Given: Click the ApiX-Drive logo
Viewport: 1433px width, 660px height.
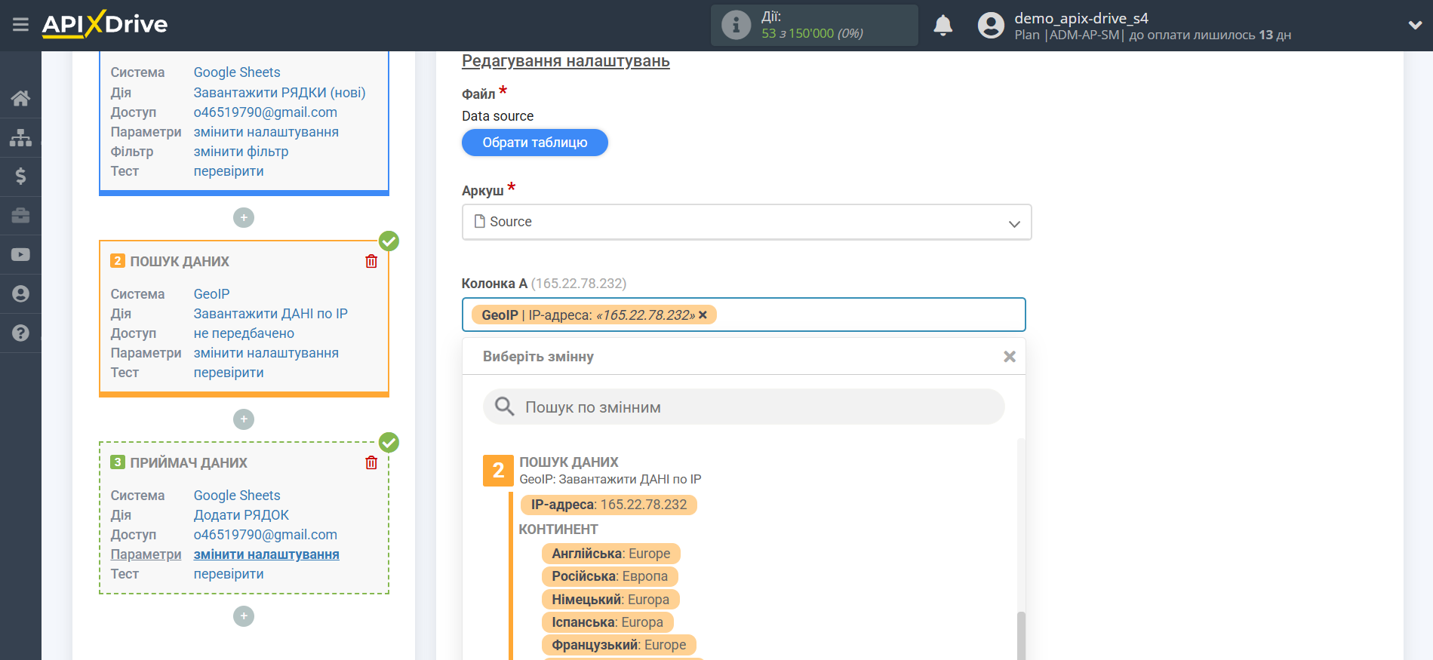Looking at the screenshot, I should click(x=105, y=24).
